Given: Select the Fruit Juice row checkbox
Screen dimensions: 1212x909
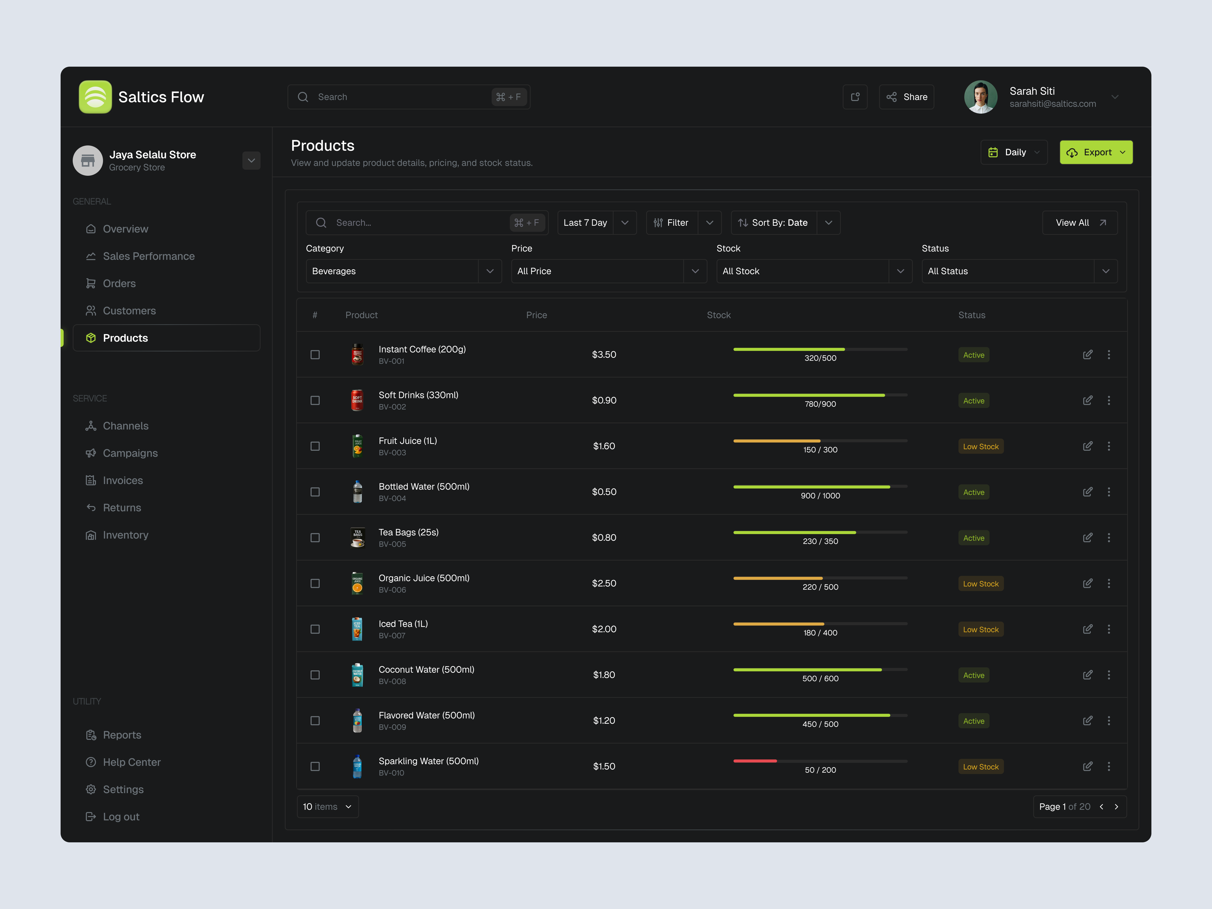Looking at the screenshot, I should click(315, 446).
